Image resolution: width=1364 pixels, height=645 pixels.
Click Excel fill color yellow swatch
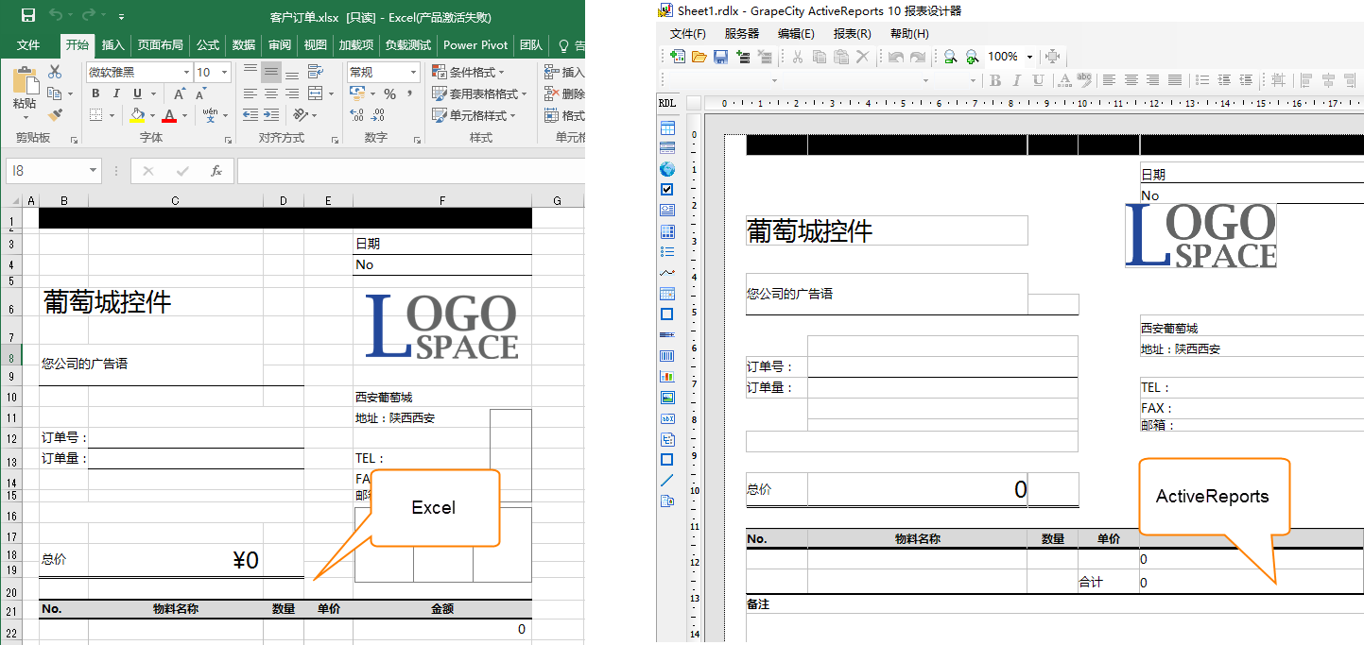[x=137, y=115]
